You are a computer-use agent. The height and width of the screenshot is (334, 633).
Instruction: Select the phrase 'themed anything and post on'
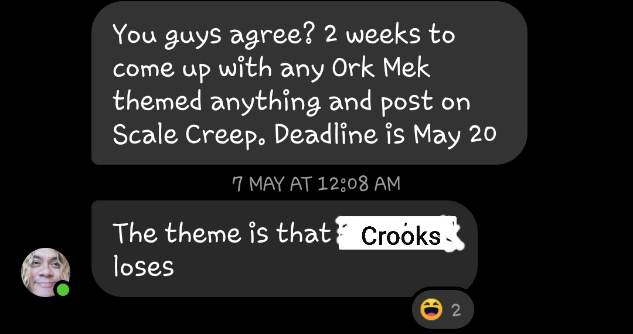pos(291,101)
